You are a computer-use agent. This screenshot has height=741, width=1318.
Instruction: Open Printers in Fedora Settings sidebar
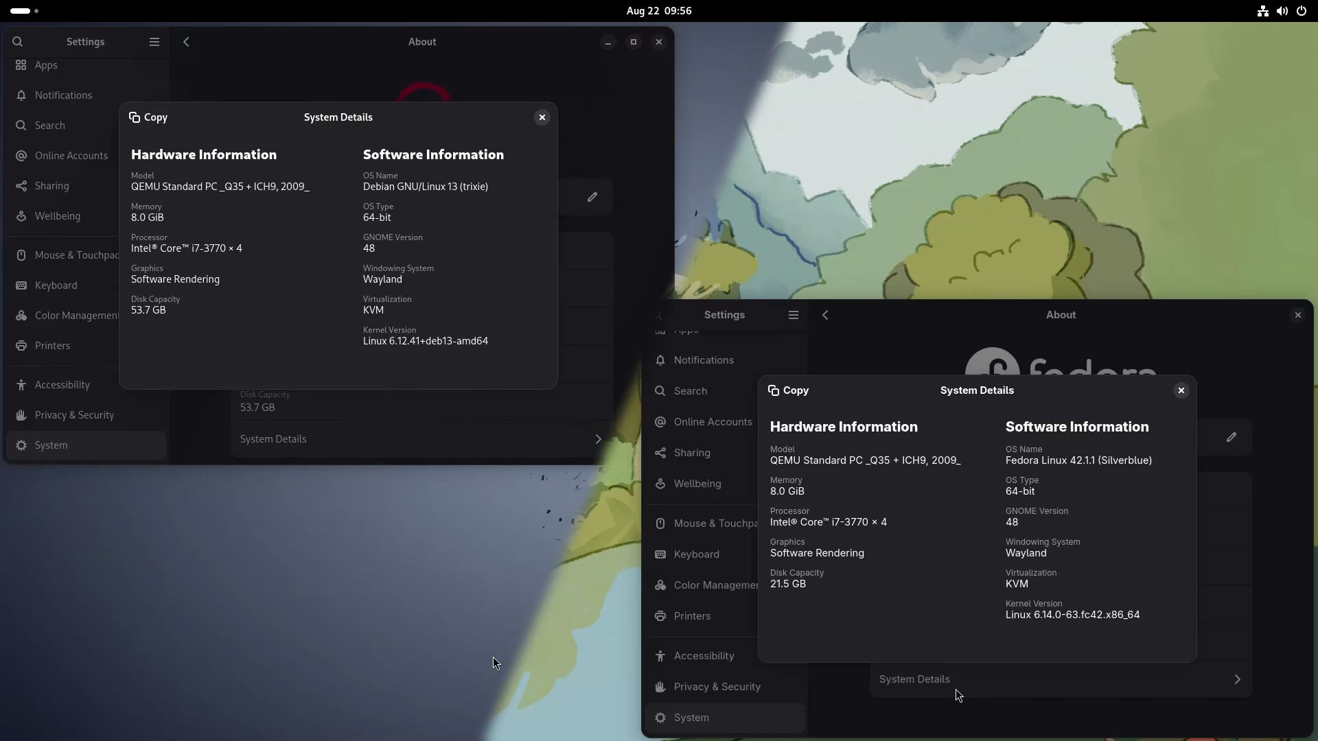point(692,616)
